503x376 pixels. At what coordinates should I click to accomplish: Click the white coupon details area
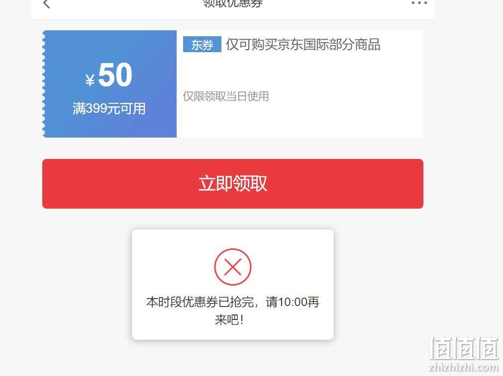pos(300,84)
